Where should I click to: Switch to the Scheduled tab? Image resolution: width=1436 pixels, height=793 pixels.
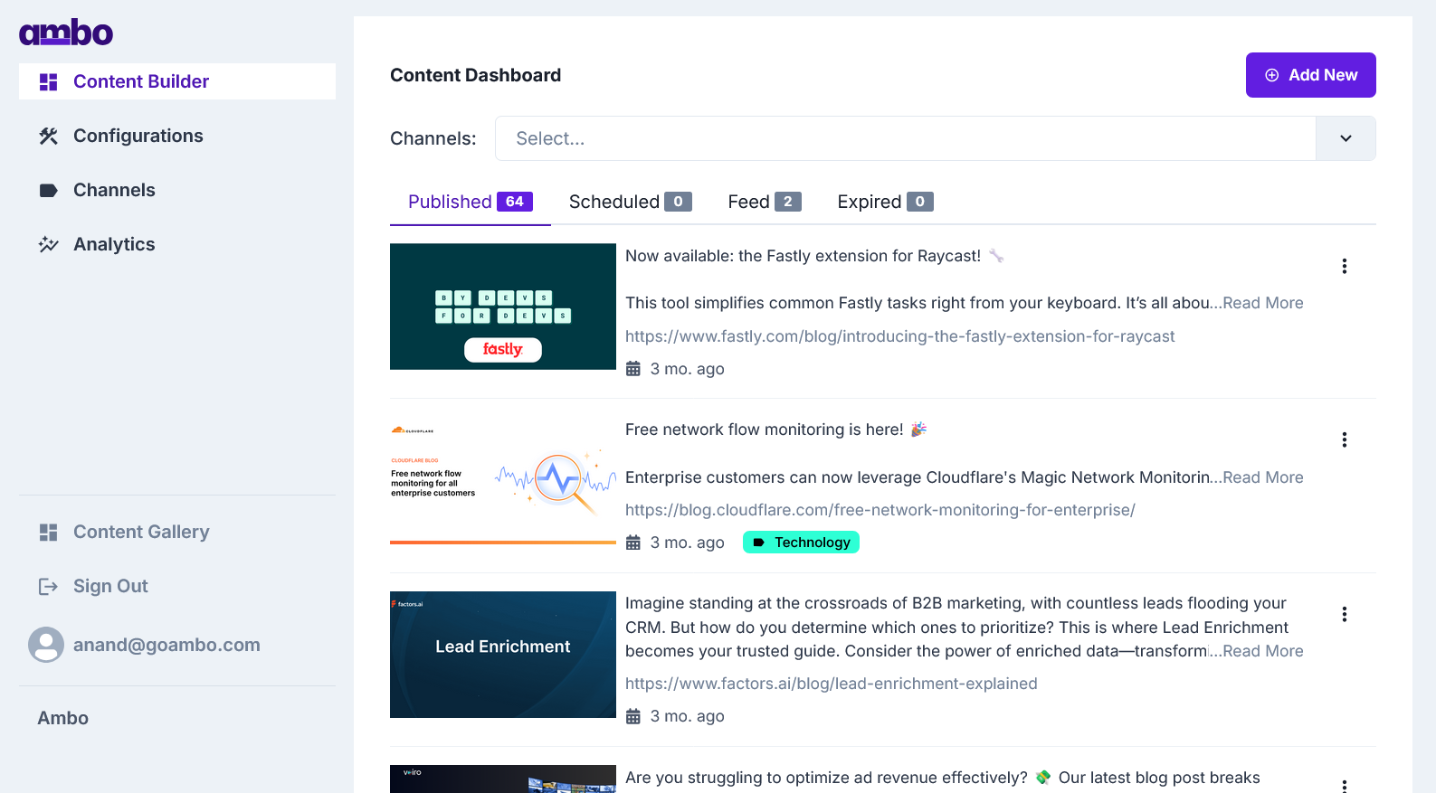click(x=631, y=202)
